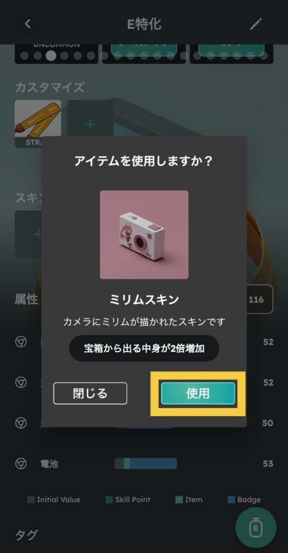Image resolution: width=288 pixels, height=553 pixels.
Task: Confirm with the 使用 button
Action: 198,393
